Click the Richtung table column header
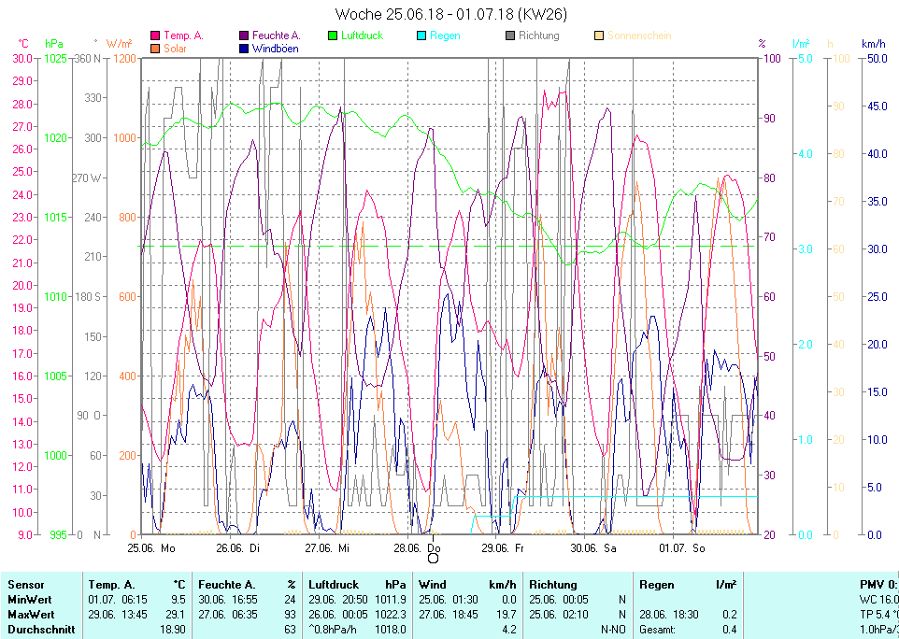This screenshot has width=899, height=639. point(552,585)
